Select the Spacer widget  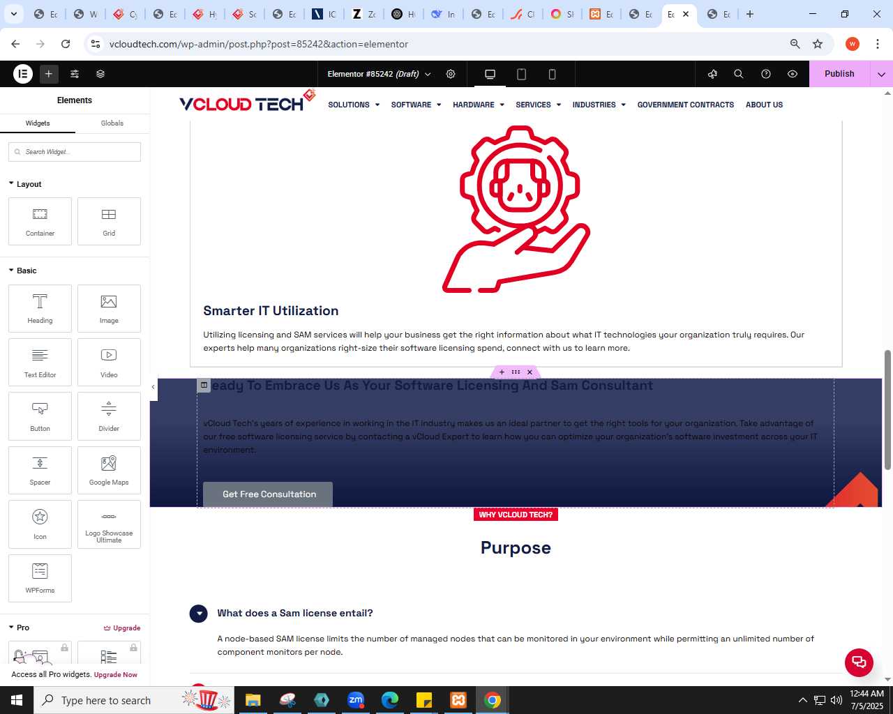(x=40, y=470)
